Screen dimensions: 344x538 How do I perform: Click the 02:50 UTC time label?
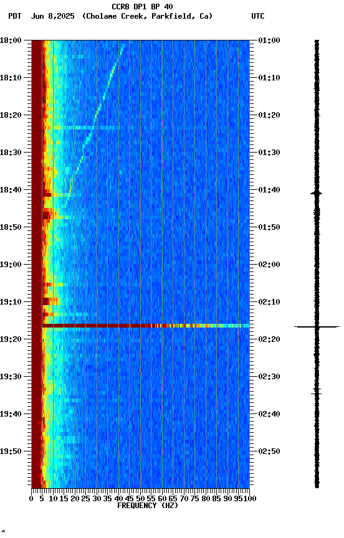269,451
